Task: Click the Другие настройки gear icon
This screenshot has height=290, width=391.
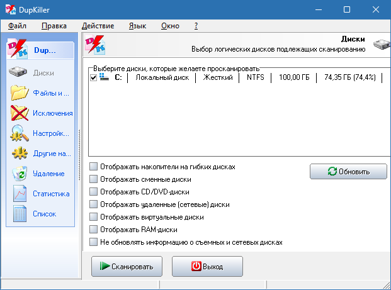Action: click(20, 153)
